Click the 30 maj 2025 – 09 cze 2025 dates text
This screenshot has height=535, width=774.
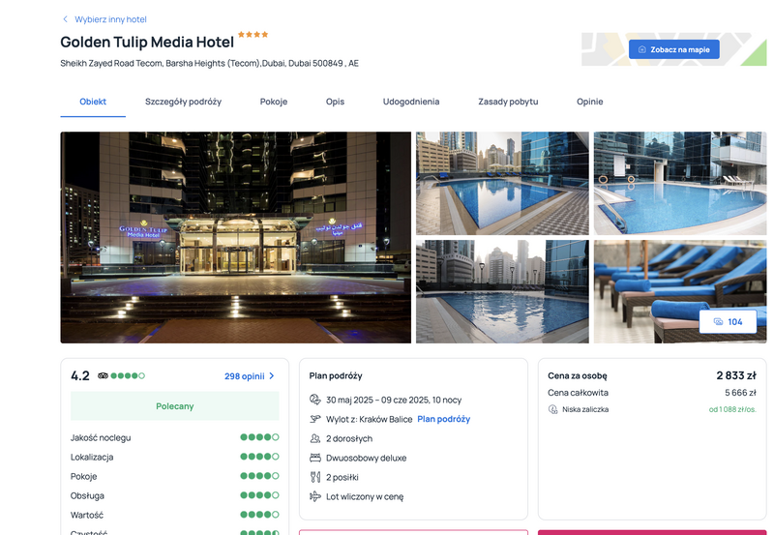pyautogui.click(x=394, y=400)
